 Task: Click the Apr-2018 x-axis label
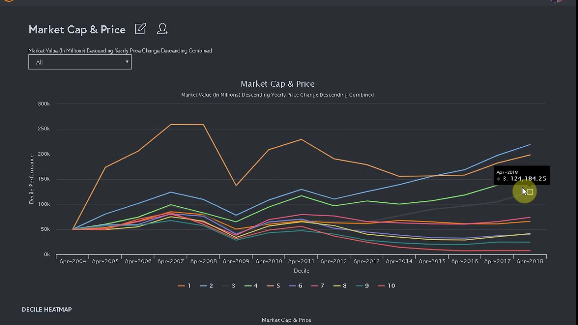pyautogui.click(x=530, y=261)
